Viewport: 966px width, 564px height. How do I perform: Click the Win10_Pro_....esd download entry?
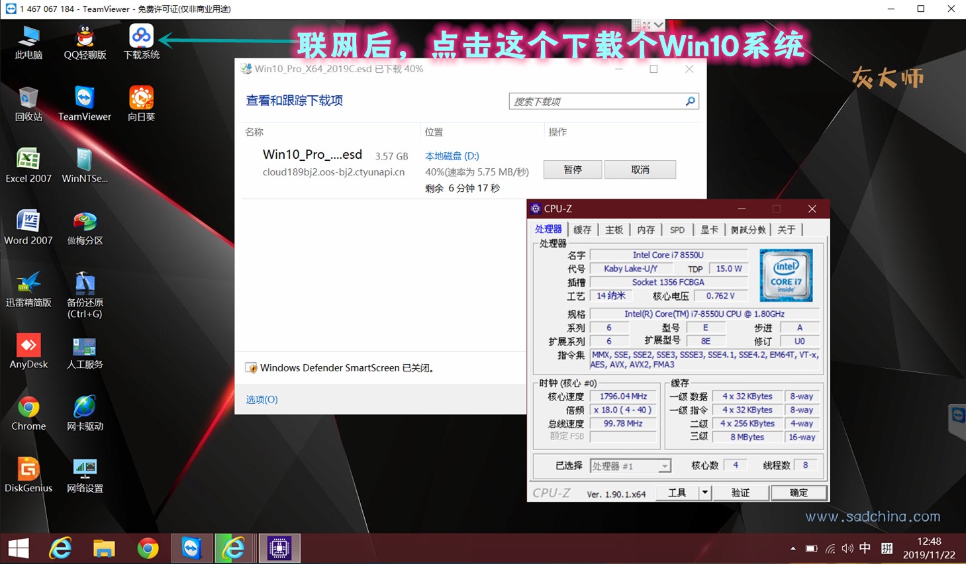(x=313, y=155)
